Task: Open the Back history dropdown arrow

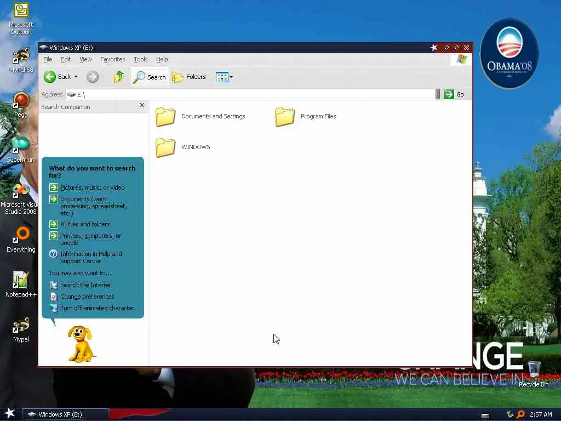Action: click(x=76, y=77)
